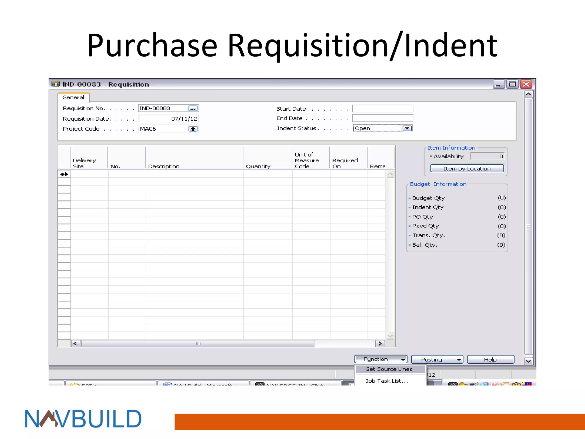Click the window scroll down arrow
The width and height of the screenshot is (585, 439).
click(528, 361)
